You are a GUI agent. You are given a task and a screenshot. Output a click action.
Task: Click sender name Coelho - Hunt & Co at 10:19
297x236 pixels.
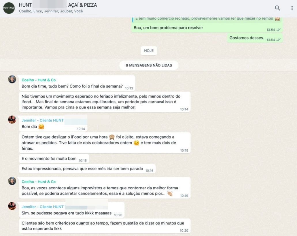[x=39, y=182]
